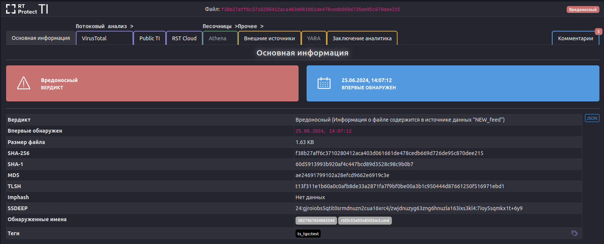Open the RST Cloud tab
This screenshot has width=604, height=244.
(184, 38)
